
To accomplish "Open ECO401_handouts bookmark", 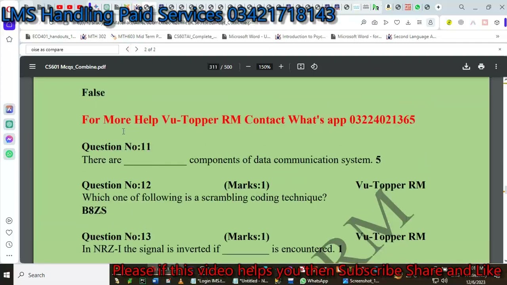I will [x=50, y=36].
